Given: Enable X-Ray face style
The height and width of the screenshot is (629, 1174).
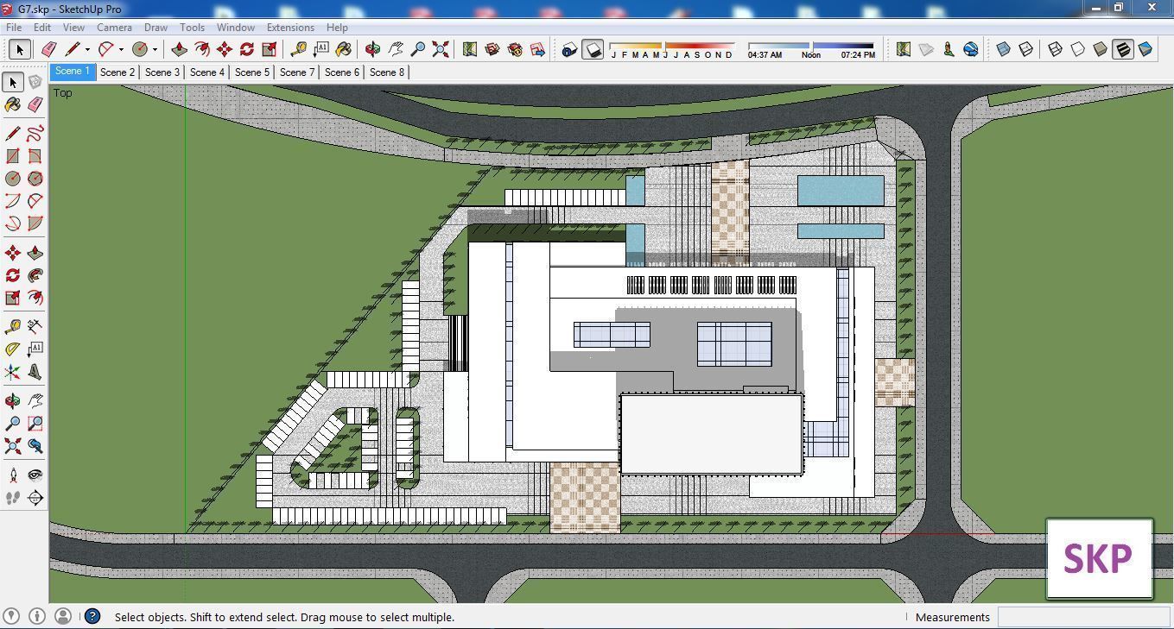Looking at the screenshot, I should 1004,49.
